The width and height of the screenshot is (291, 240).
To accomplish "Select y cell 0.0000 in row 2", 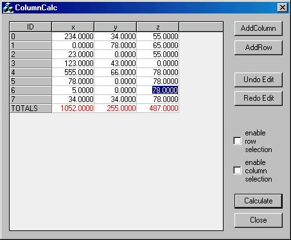I will [115, 55].
